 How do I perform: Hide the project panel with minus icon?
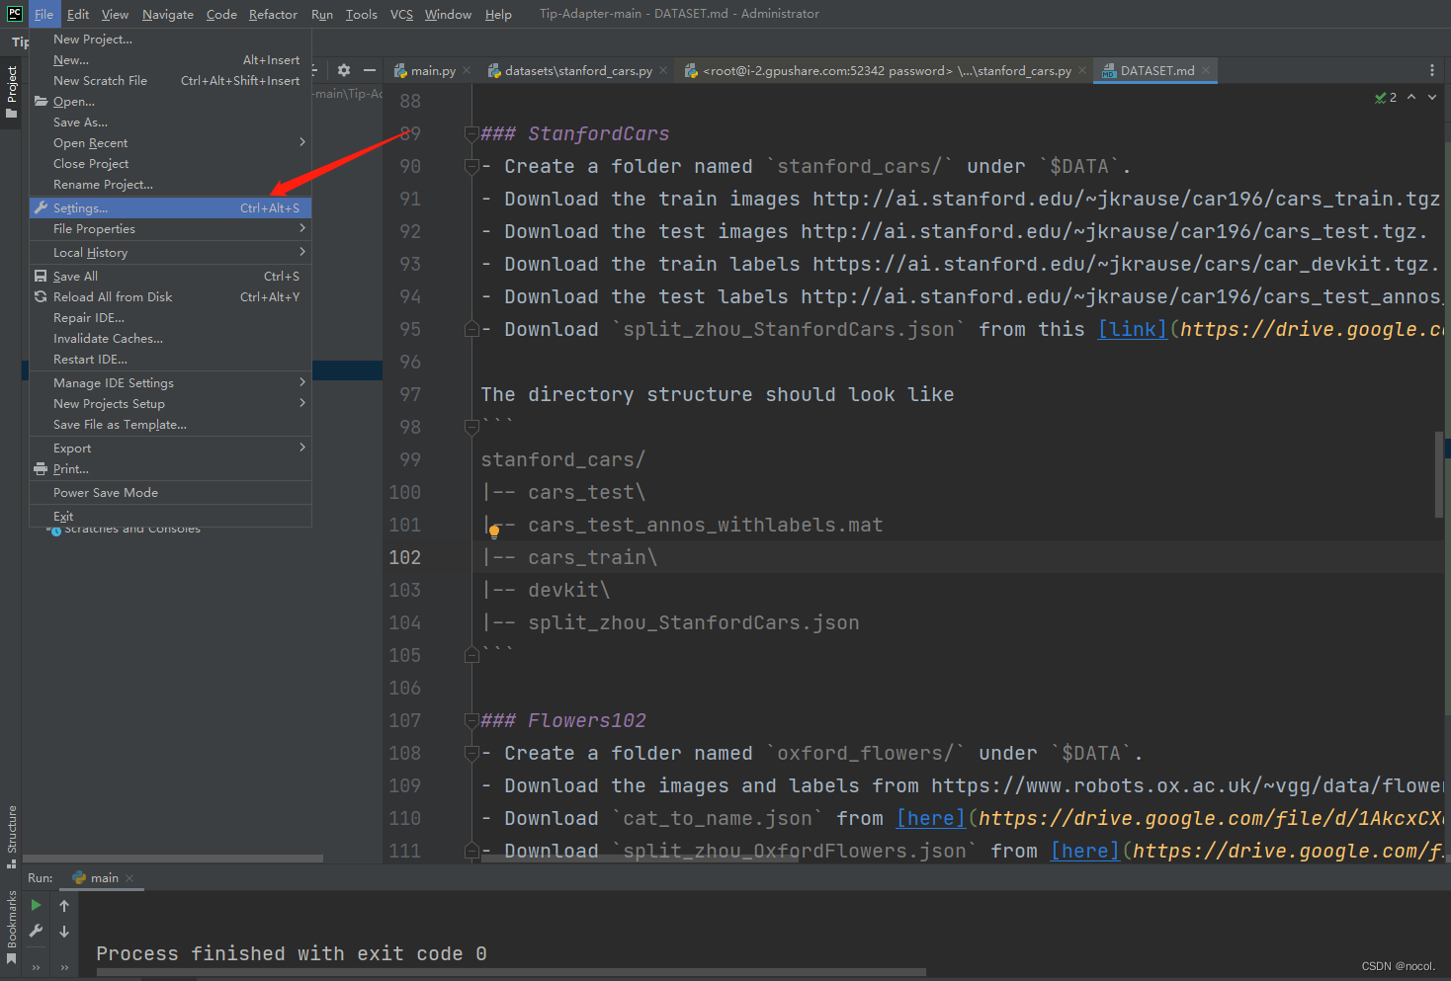[370, 70]
